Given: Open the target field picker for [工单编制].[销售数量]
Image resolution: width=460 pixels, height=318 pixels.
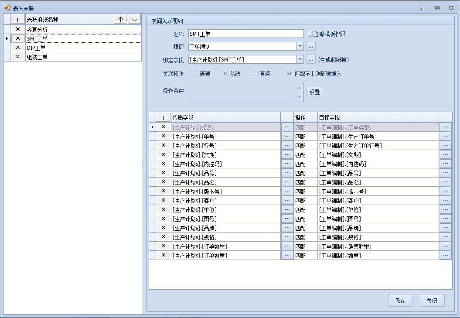Looking at the screenshot, I should tap(445, 246).
